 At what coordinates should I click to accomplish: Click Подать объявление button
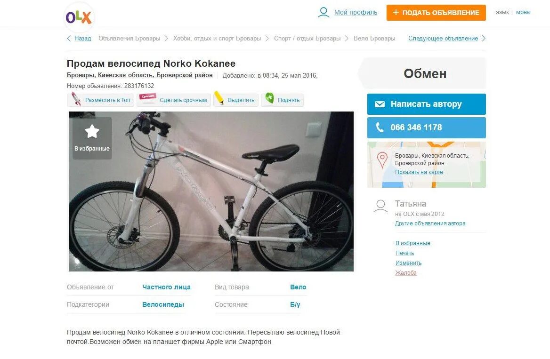click(x=436, y=13)
